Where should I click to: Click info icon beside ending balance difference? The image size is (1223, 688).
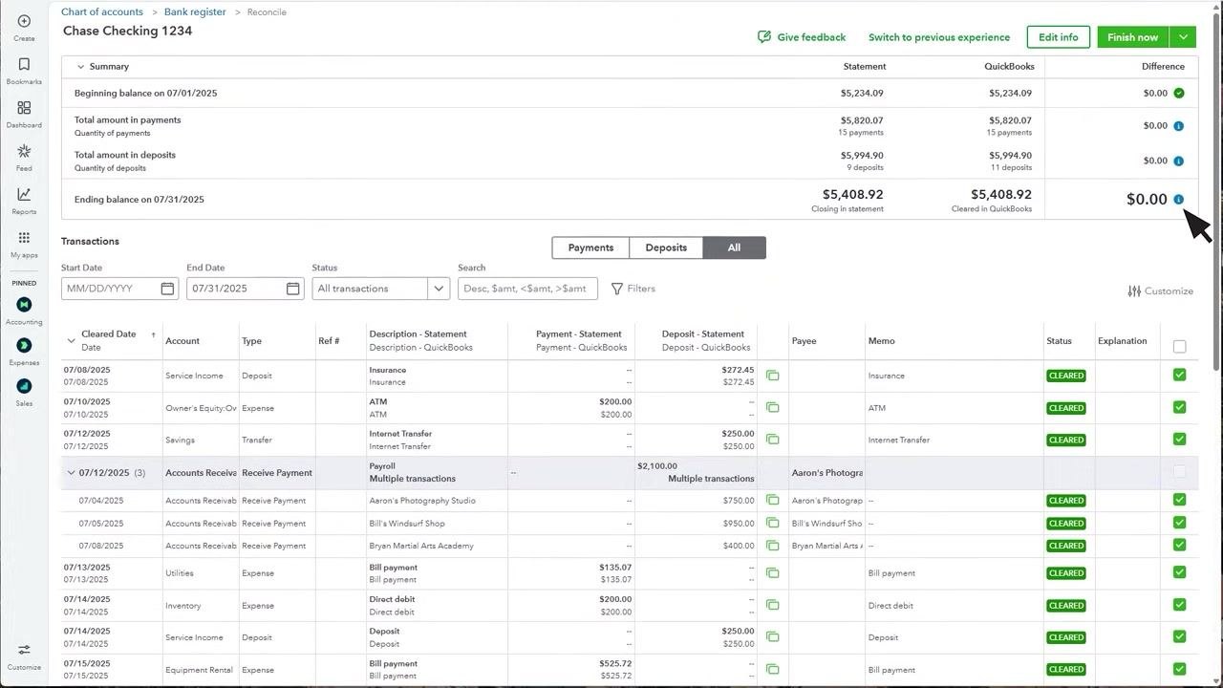click(1178, 200)
